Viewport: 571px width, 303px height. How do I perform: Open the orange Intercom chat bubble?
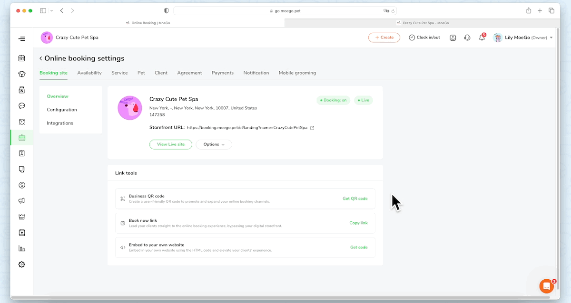547,286
